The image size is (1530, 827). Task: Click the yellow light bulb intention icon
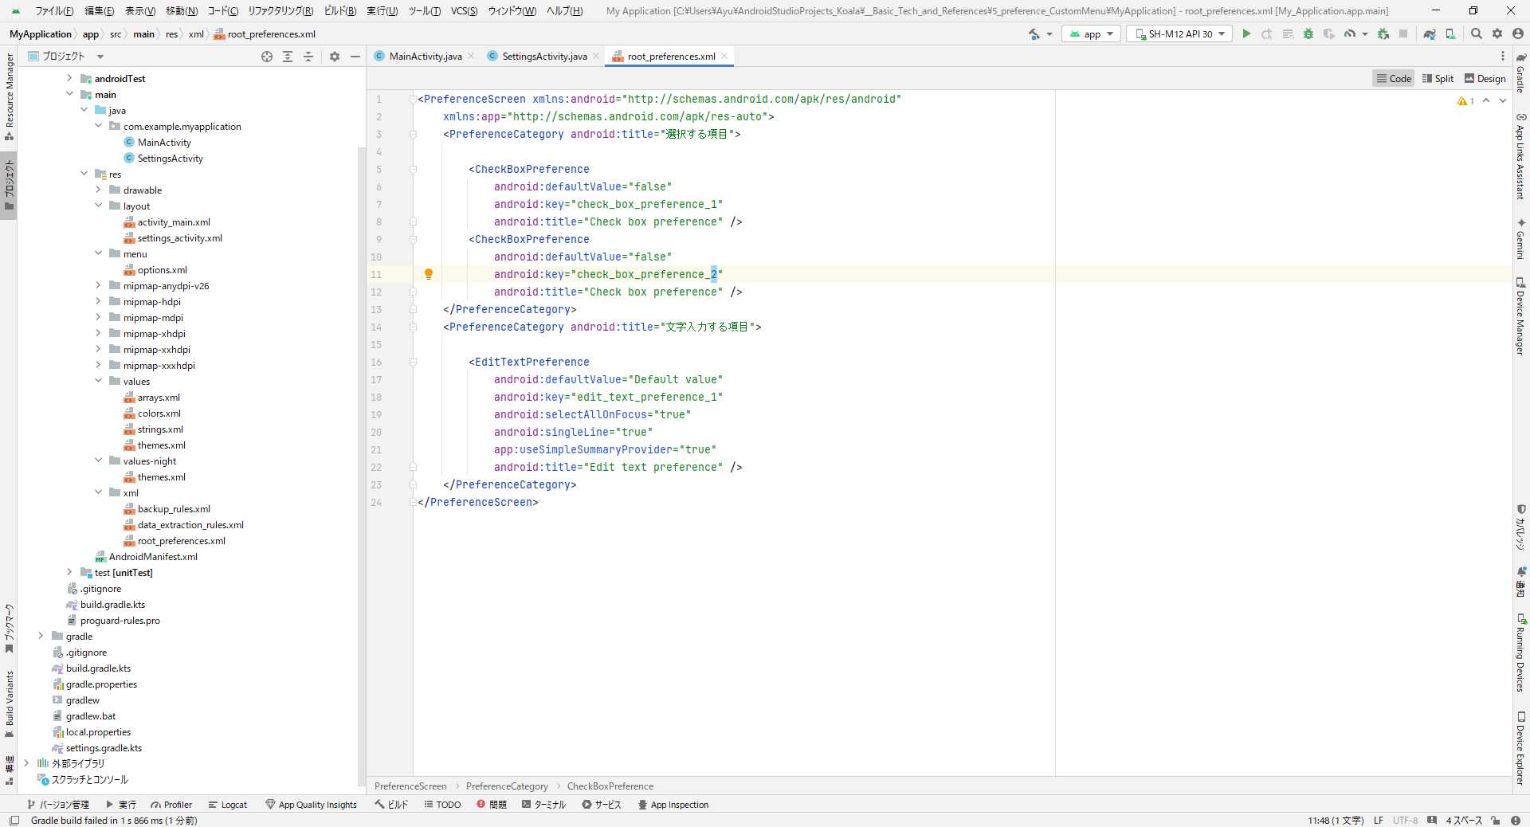coord(429,274)
